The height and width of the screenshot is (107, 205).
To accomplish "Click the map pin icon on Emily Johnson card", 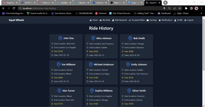I will (x=128, y=64).
